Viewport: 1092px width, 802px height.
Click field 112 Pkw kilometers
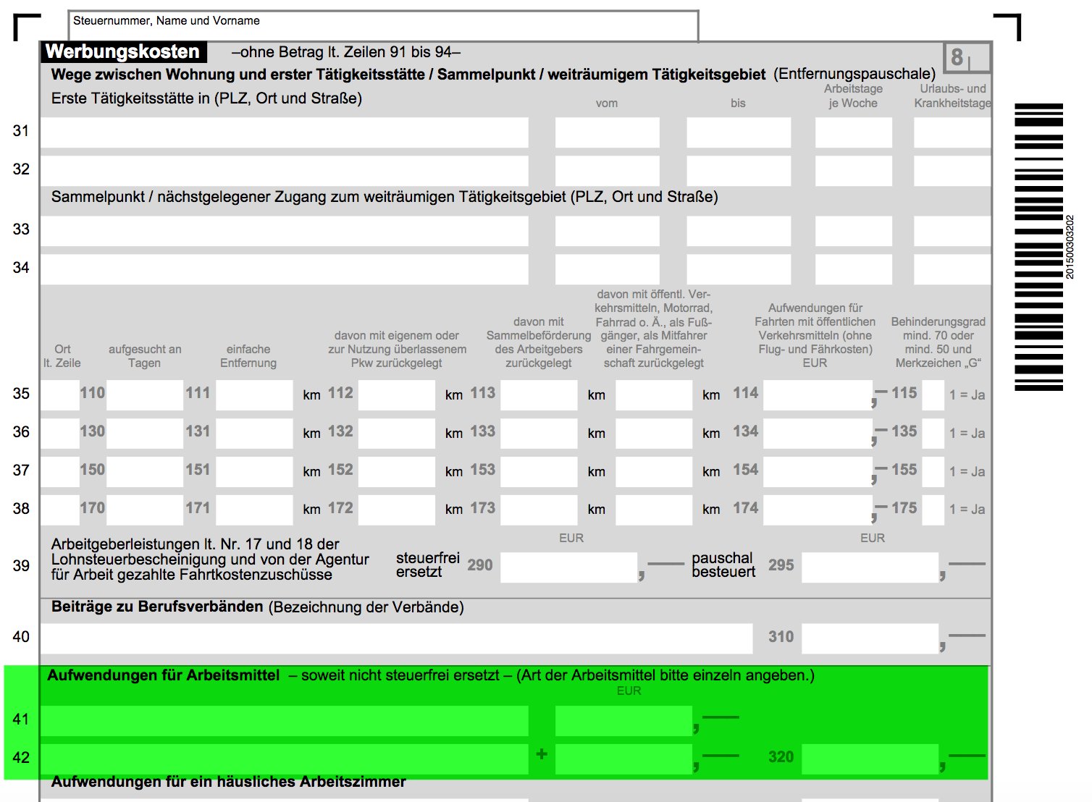pyautogui.click(x=397, y=395)
